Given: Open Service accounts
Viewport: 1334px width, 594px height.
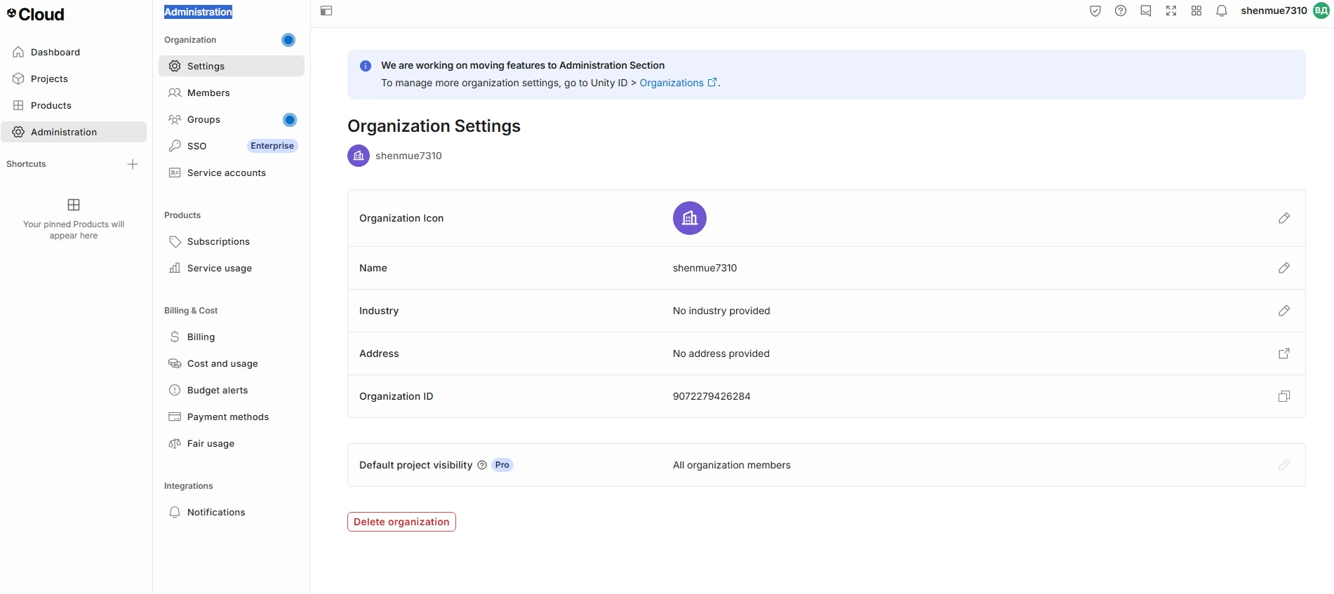Looking at the screenshot, I should point(232,173).
